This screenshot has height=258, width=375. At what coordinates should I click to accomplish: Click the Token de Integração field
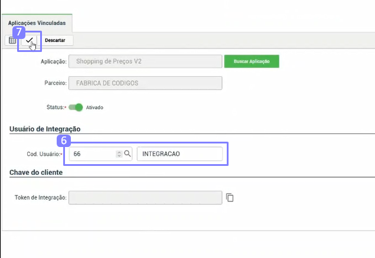(x=145, y=197)
